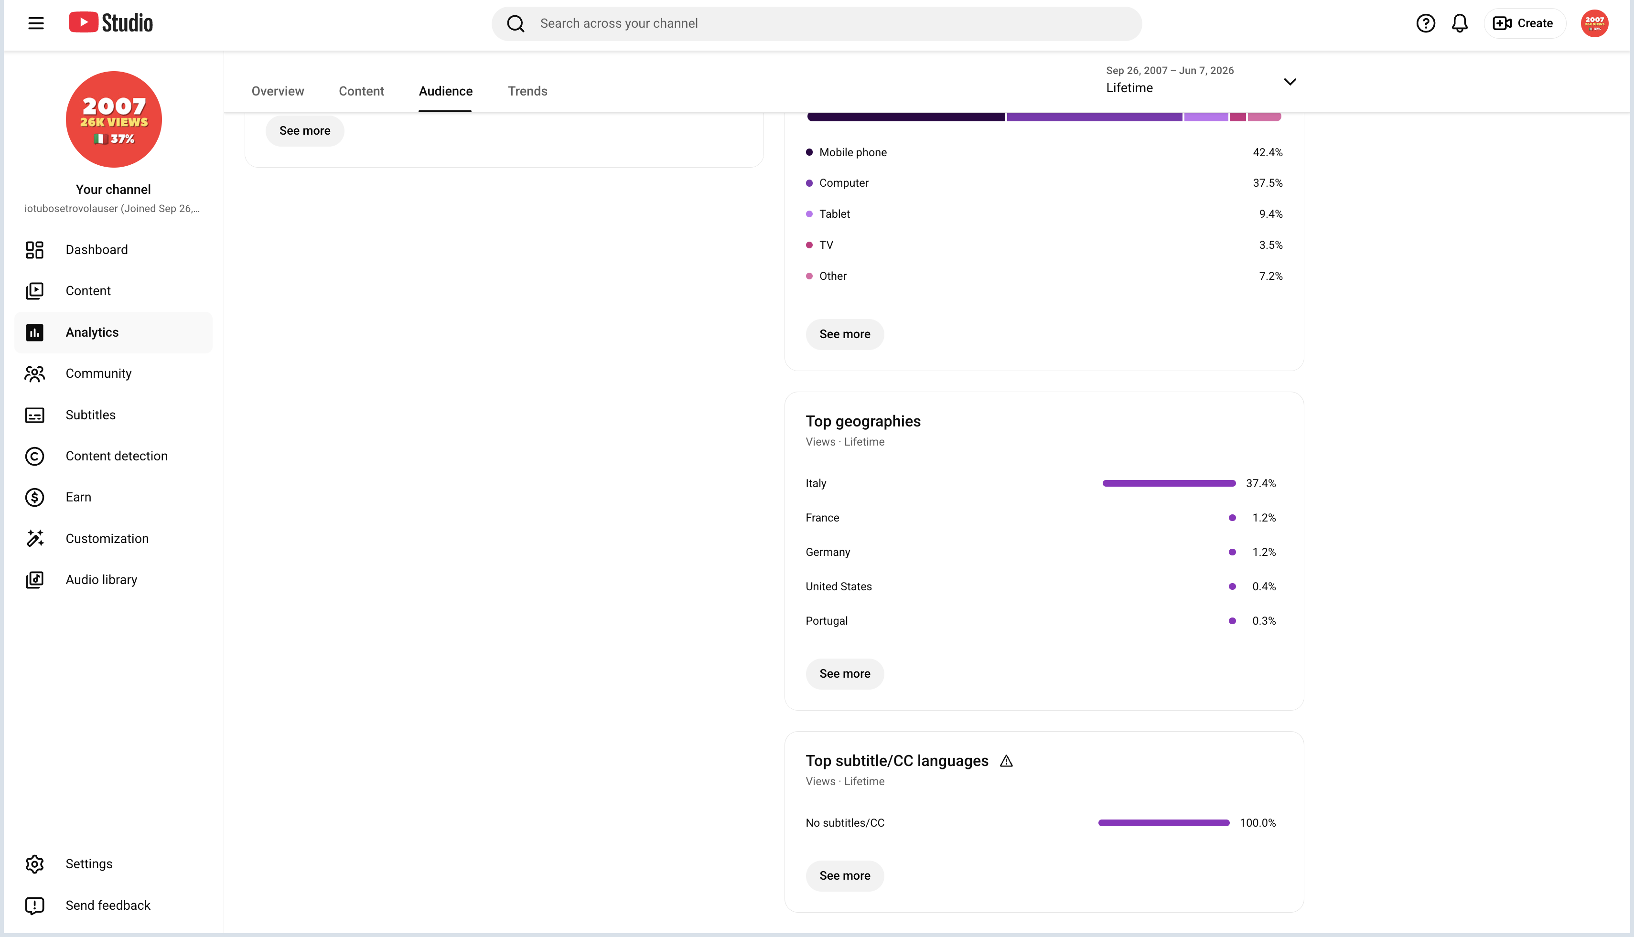Click the Computer row
This screenshot has width=1634, height=937.
[x=1043, y=183]
